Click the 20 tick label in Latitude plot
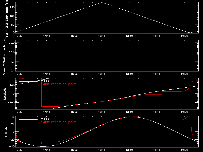The image size is (203, 152). [13, 124]
